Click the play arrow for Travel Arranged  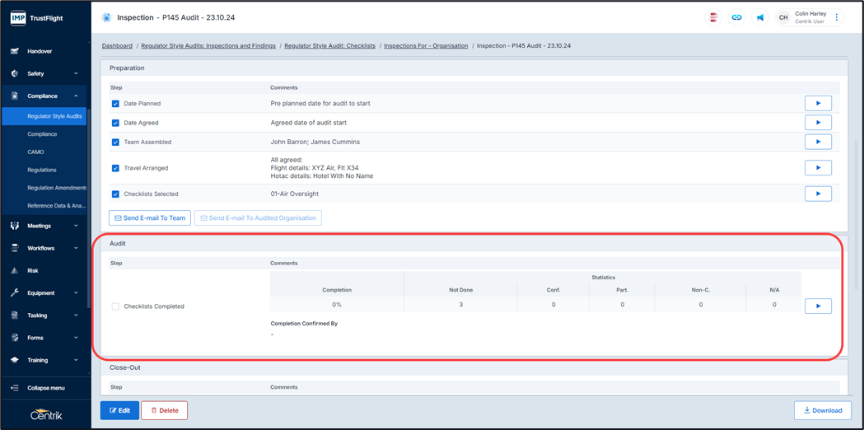point(818,168)
